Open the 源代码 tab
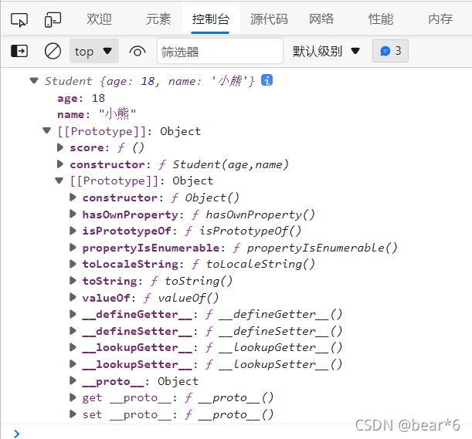The height and width of the screenshot is (439, 472). point(269,19)
